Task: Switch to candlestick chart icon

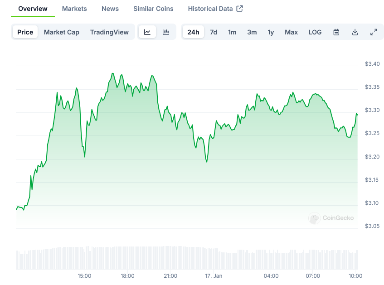Action: click(166, 32)
